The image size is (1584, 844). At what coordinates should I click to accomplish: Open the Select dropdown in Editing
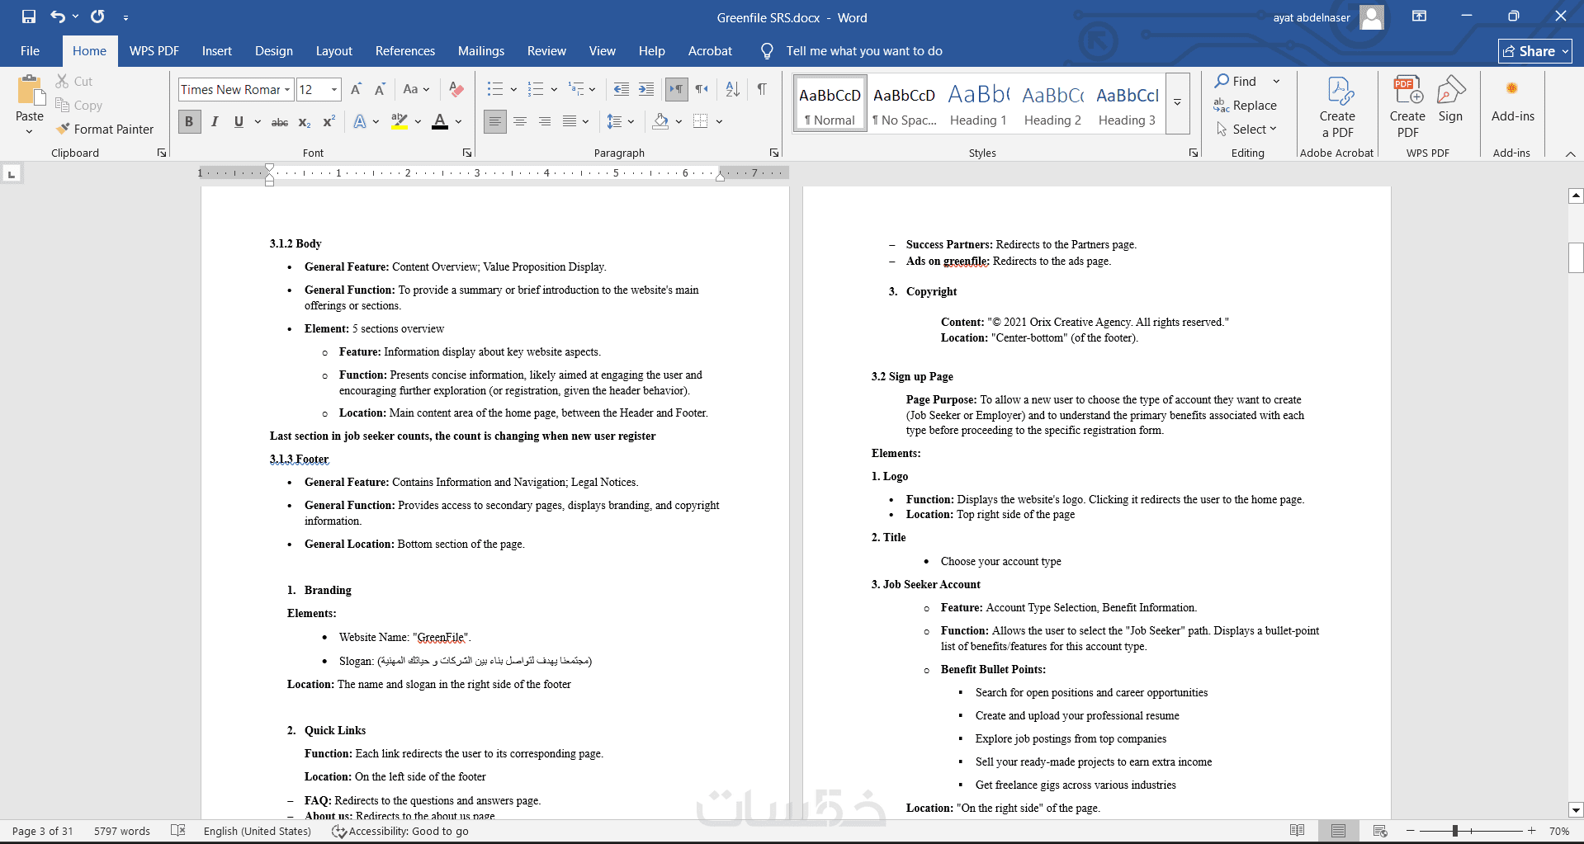point(1247,129)
